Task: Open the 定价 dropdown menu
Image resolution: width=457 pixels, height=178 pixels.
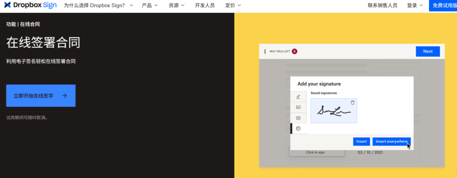Action: 233,5
